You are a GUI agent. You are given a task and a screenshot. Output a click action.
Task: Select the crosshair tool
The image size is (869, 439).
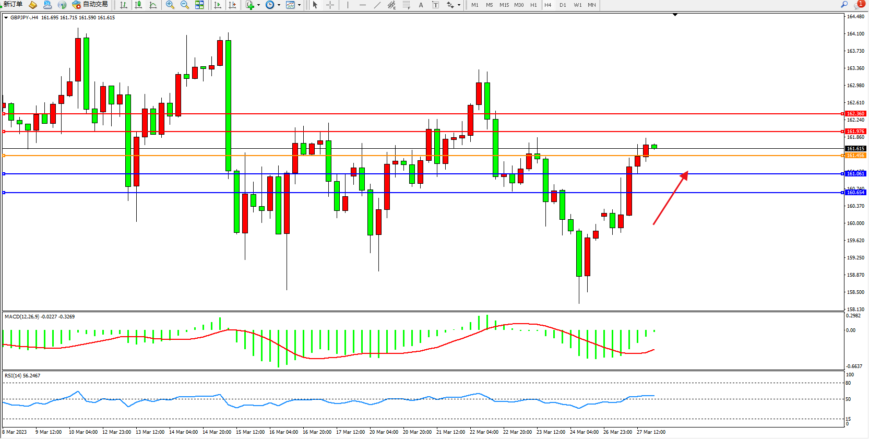[330, 5]
